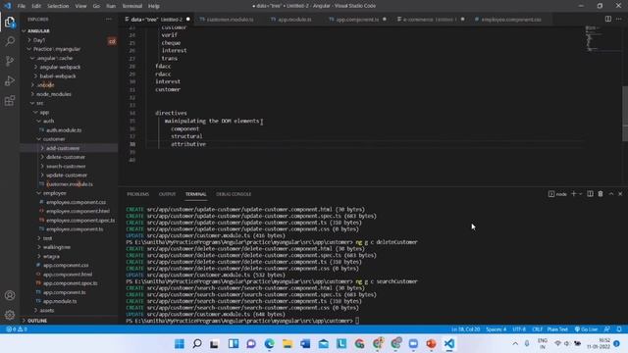Switch to the DEBUG CONSOLE tab

pos(234,194)
